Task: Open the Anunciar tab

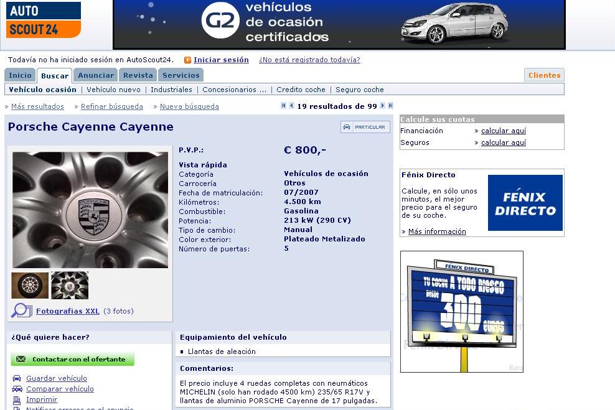Action: point(96,75)
